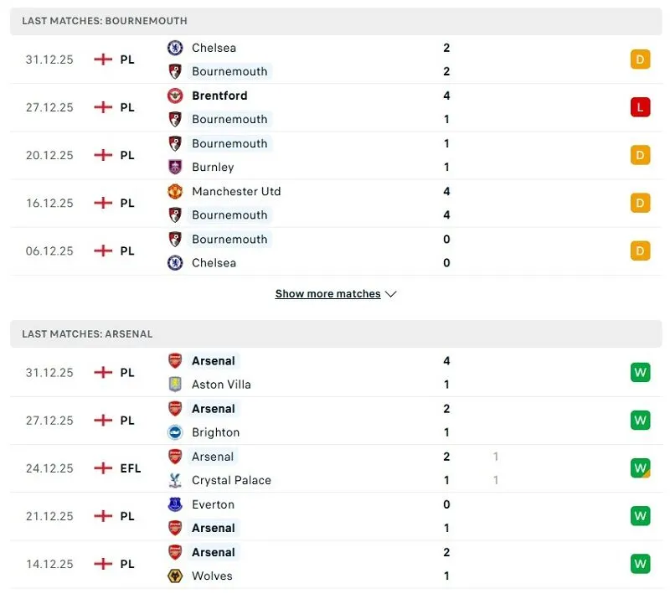Click the Brentford club crest icon
The width and height of the screenshot is (670, 594).
coord(175,96)
